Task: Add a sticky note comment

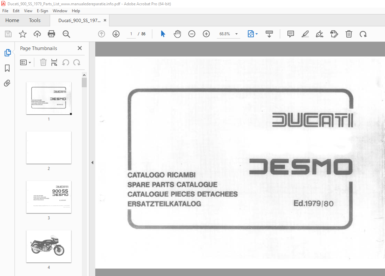Action: coord(290,34)
